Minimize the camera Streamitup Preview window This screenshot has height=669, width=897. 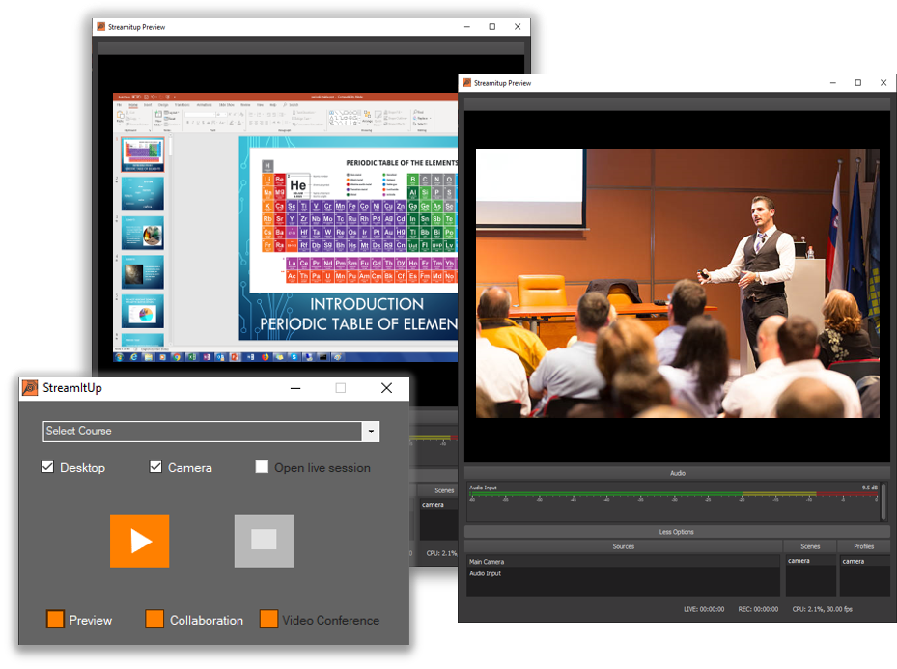tap(833, 83)
